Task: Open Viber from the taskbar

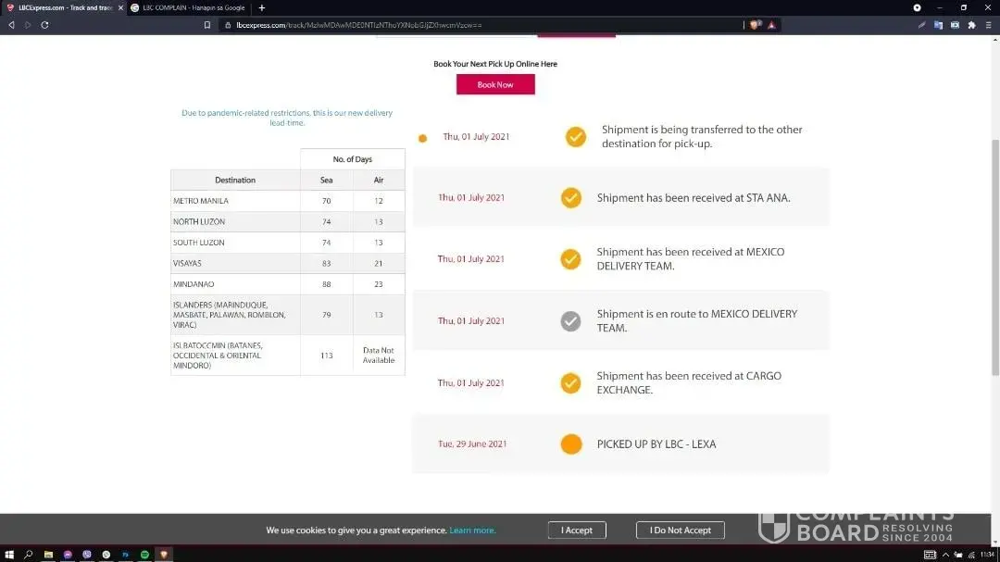Action: [x=87, y=555]
